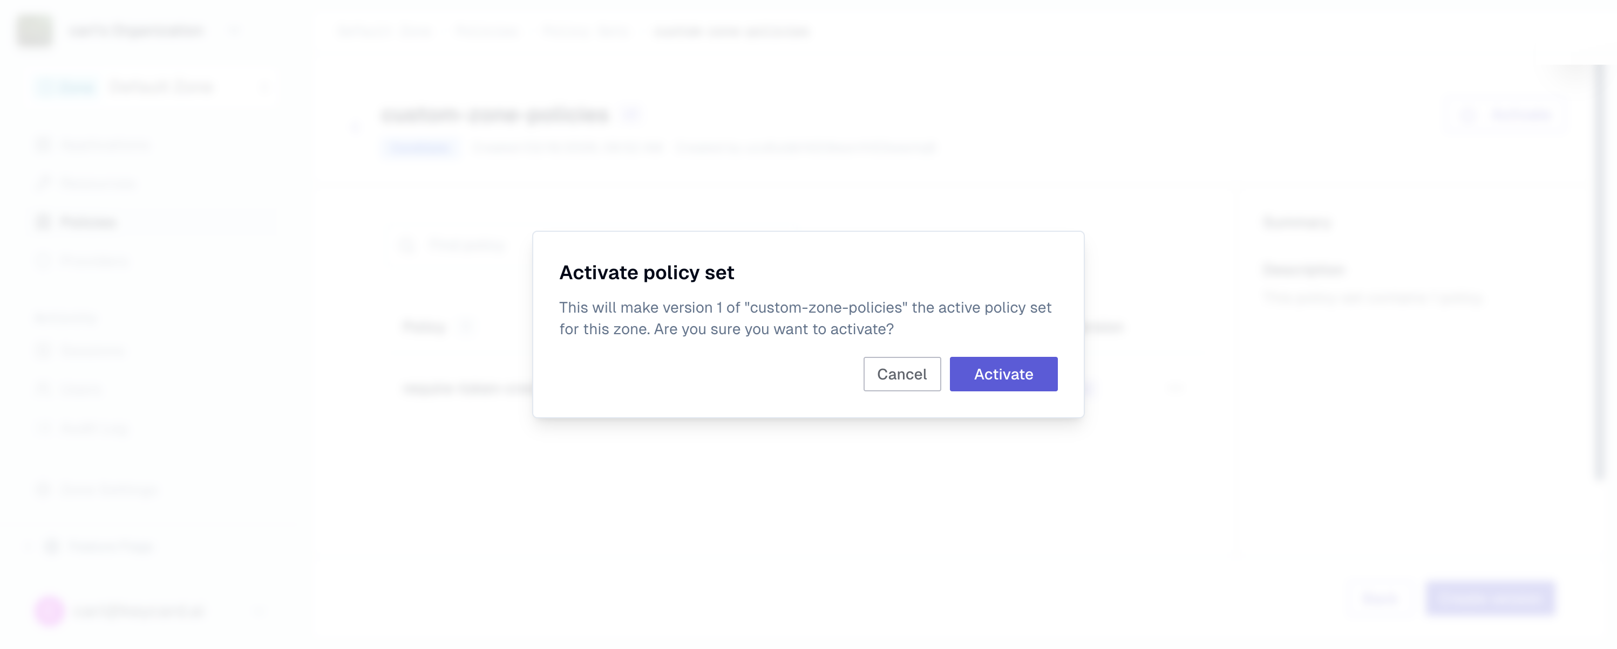Open the organization switcher chevron
The image size is (1617, 649).
click(234, 30)
